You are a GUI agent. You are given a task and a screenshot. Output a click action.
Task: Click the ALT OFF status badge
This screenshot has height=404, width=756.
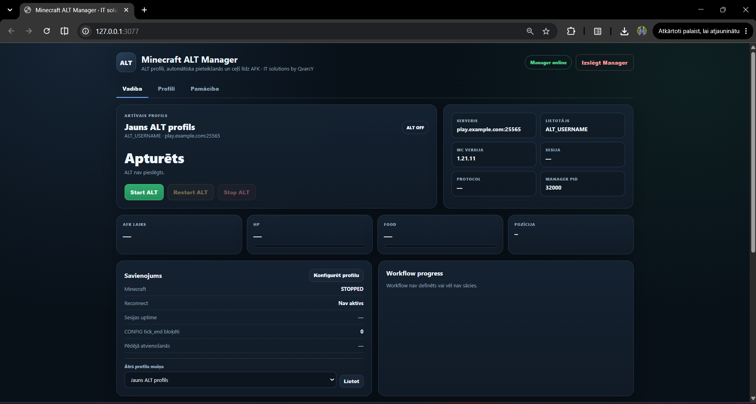point(415,128)
